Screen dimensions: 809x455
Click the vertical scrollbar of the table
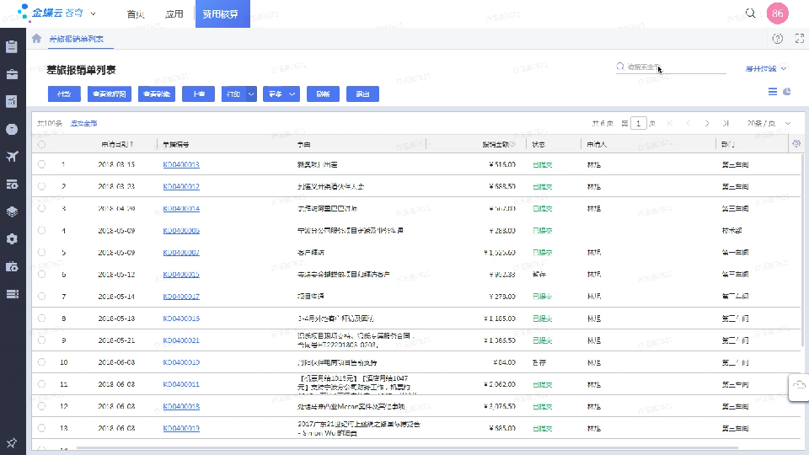click(x=803, y=250)
